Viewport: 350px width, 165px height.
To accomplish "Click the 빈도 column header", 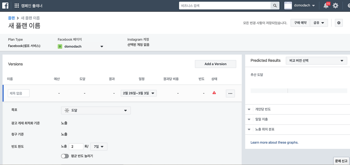I will tap(202, 79).
